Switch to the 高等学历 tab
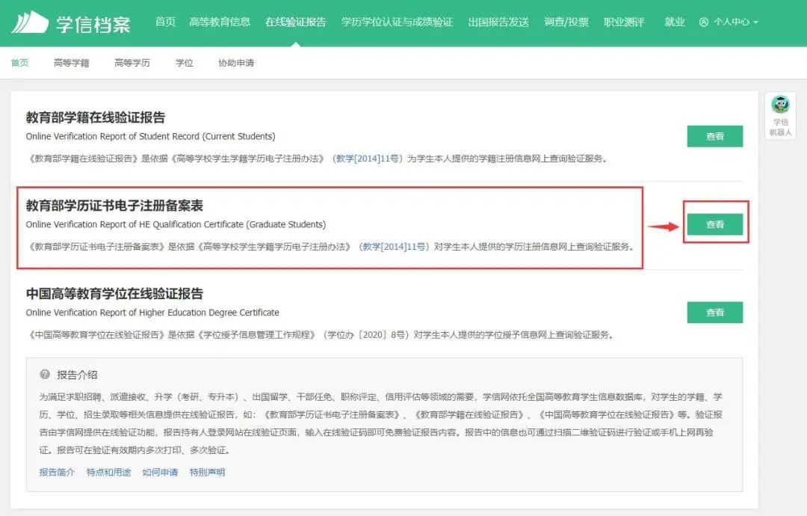This screenshot has height=516, width=807. click(x=132, y=63)
